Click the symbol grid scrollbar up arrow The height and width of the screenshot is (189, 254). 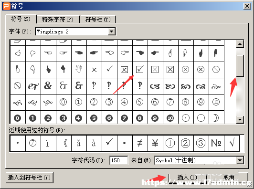coord(240,44)
